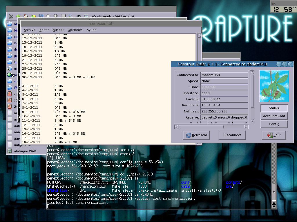
Task: Click dialer status list scroll up arrow
Action: tap(252, 73)
